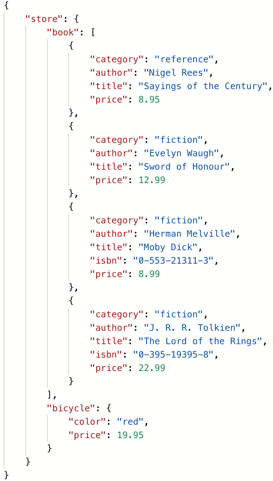Select the title "Sword of Honour"
This screenshot has height=481, width=273.
(184, 167)
